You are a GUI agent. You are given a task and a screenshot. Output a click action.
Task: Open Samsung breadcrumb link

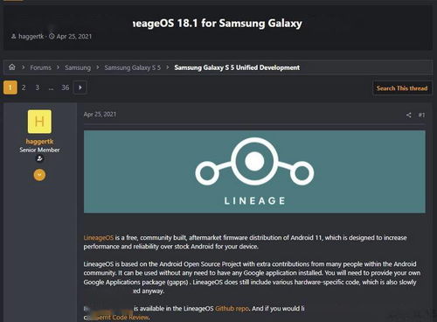(x=78, y=67)
